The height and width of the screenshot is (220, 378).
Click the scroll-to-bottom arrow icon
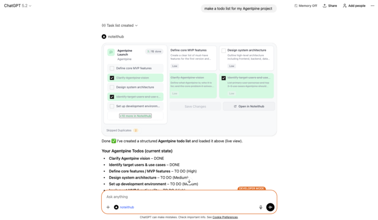click(189, 181)
